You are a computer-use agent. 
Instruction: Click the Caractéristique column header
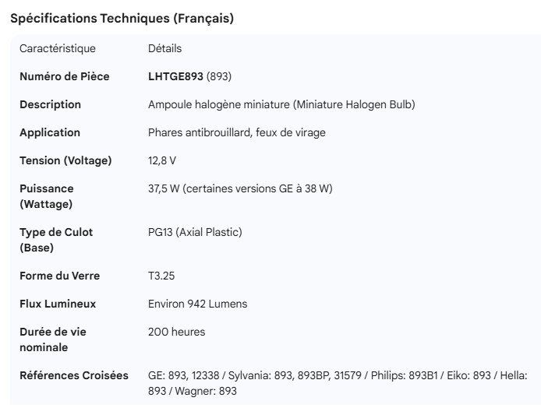point(58,48)
